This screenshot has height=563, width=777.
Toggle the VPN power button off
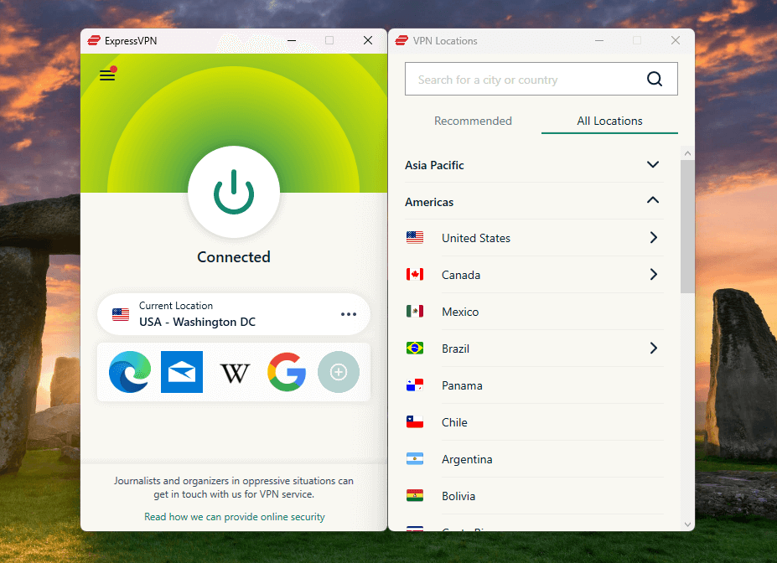(234, 192)
